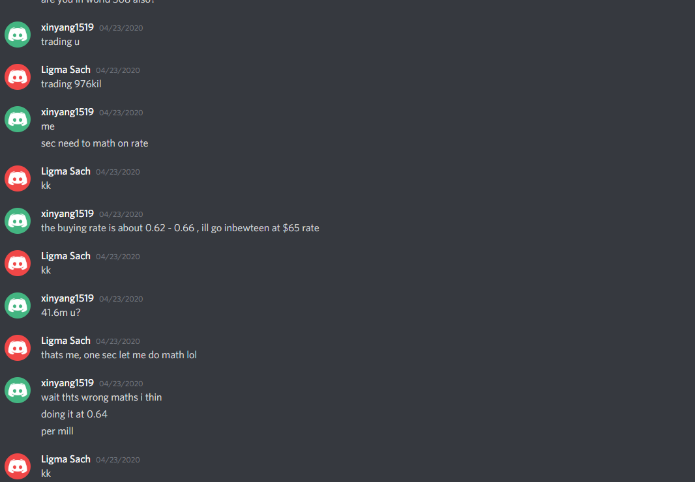The image size is (695, 482).
Task: Click the 04/23/2020 timestamp next to "trading u" header
Action: tap(121, 28)
